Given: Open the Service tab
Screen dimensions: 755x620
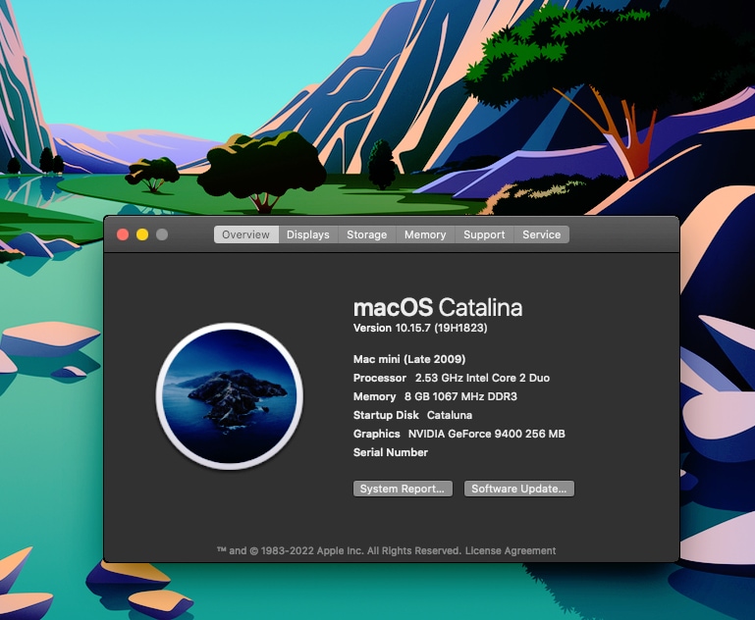Looking at the screenshot, I should tap(542, 234).
